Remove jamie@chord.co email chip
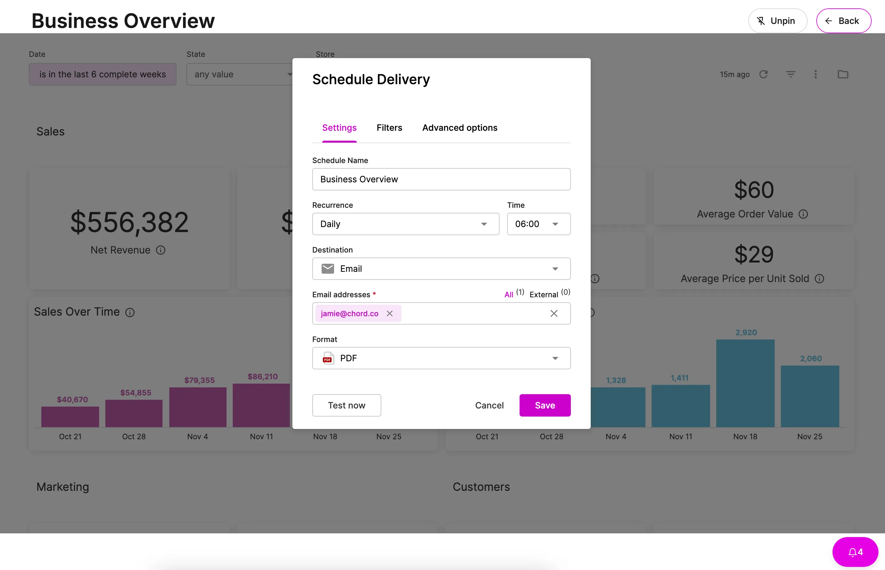Screen dimensions: 885x570 390,313
